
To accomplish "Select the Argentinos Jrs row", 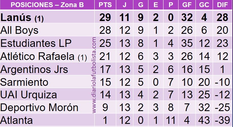I will pyautogui.click(x=117, y=69).
